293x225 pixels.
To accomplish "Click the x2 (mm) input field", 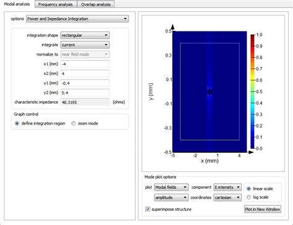I will pos(85,73).
